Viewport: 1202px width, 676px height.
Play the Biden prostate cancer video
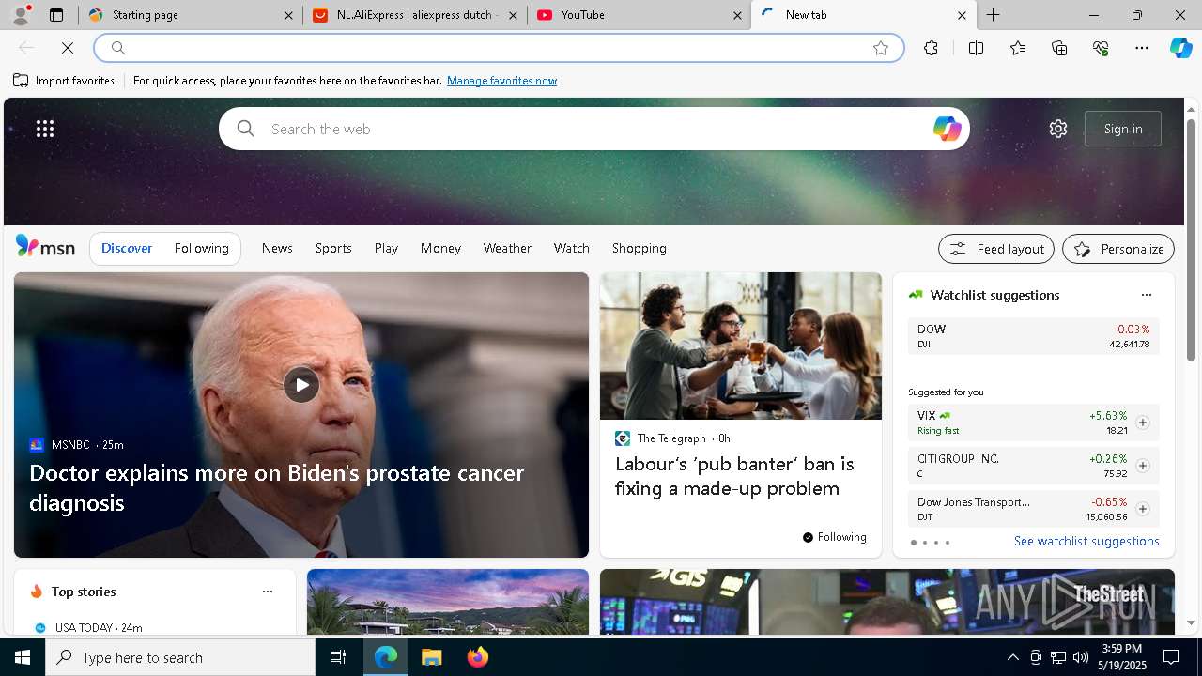pos(301,385)
